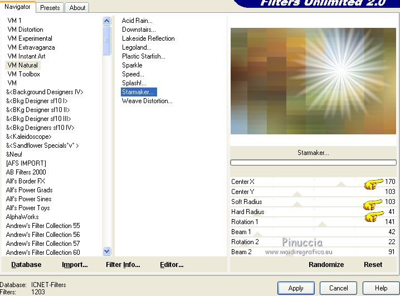
Task: Open Filter Info...
Action: [x=123, y=265]
